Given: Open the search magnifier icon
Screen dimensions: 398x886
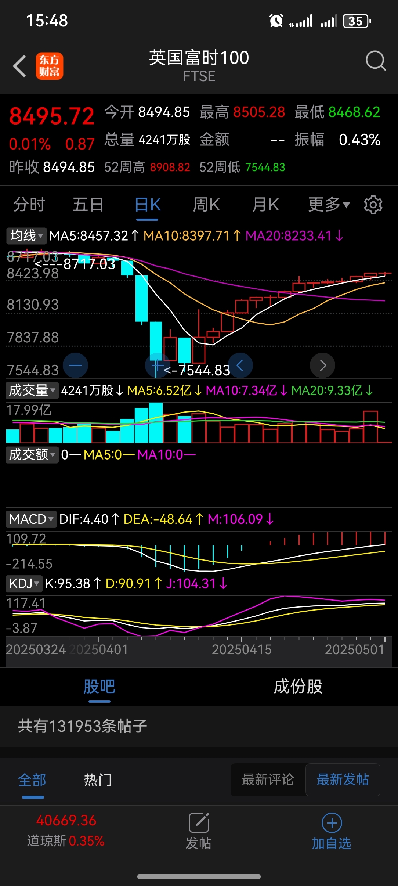Looking at the screenshot, I should click(376, 61).
